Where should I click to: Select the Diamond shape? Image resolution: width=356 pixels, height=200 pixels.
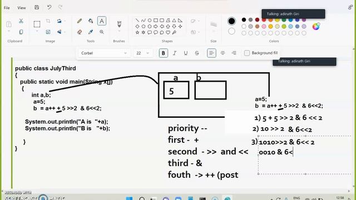pyautogui.click(x=137, y=27)
